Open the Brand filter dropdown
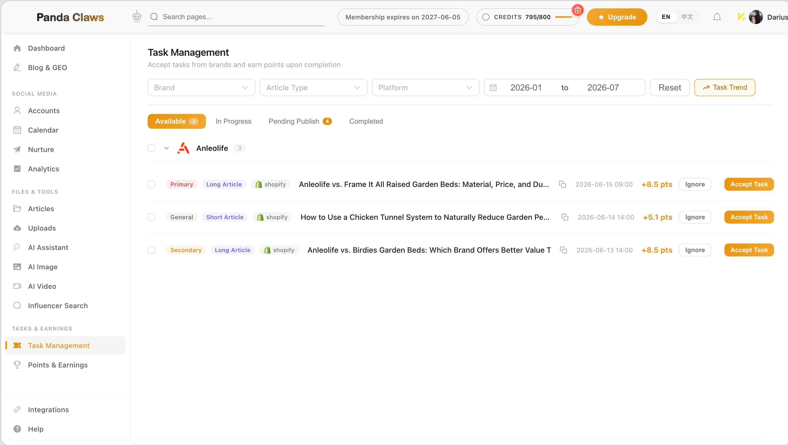The image size is (788, 445). [x=201, y=88]
